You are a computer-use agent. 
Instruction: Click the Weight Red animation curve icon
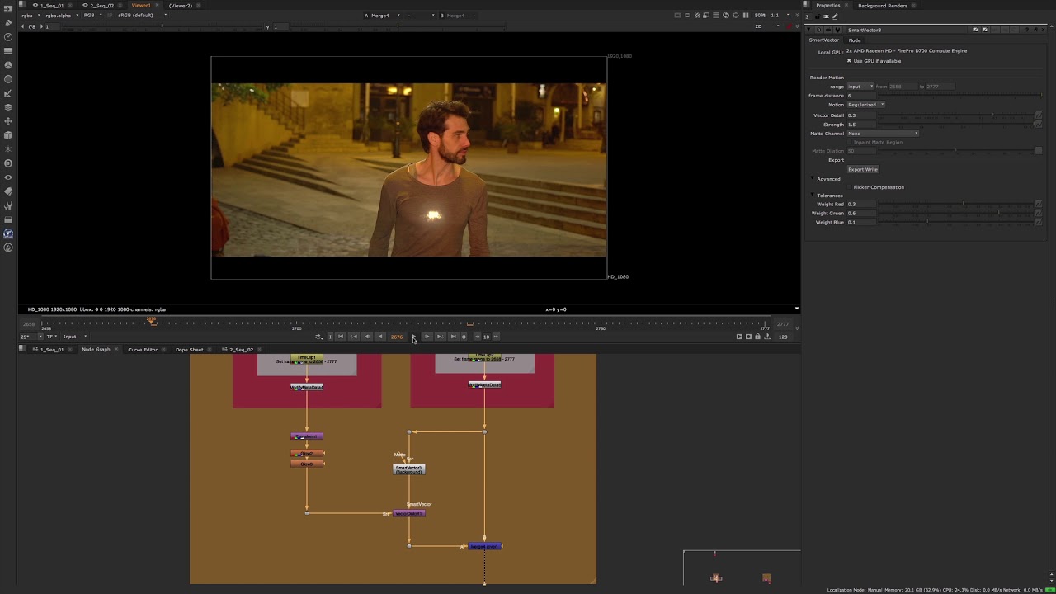[x=1038, y=204]
